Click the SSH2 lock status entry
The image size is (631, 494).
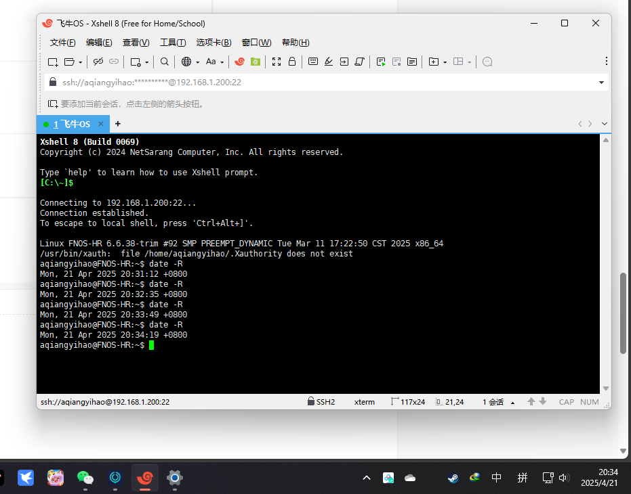pyautogui.click(x=321, y=401)
